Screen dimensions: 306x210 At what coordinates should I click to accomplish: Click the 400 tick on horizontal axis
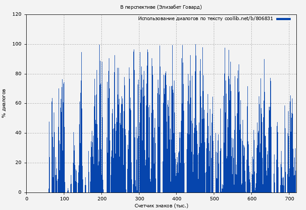click(177, 199)
